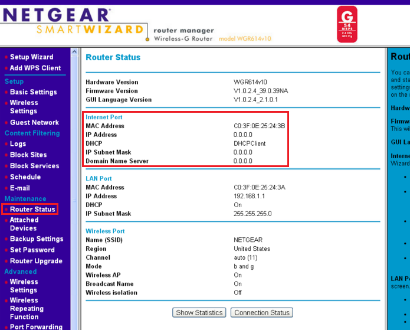Go to Basic Settings
Screen dimensions: 410x330
(x=34, y=92)
